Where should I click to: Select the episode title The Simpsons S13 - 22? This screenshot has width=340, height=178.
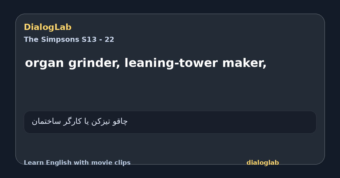(x=69, y=40)
